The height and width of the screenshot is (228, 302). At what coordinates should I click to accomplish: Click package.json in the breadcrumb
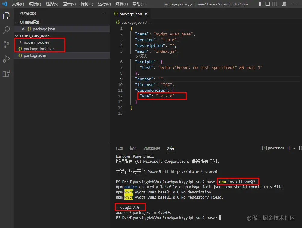click(x=132, y=23)
